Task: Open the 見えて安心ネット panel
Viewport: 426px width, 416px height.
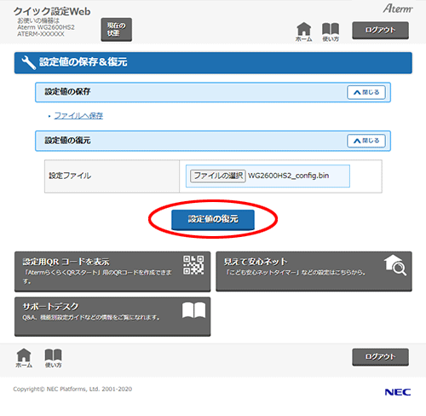Action: click(314, 271)
